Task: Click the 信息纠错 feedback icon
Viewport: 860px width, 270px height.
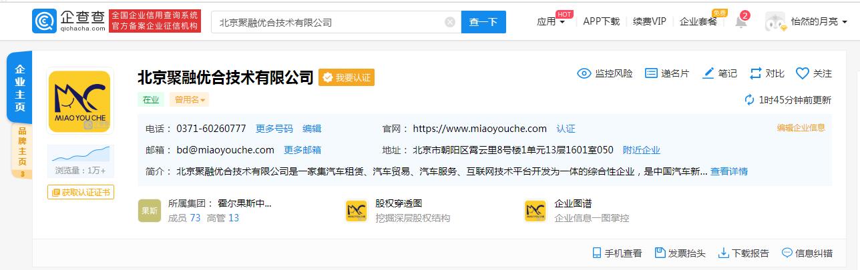Action: point(787,253)
